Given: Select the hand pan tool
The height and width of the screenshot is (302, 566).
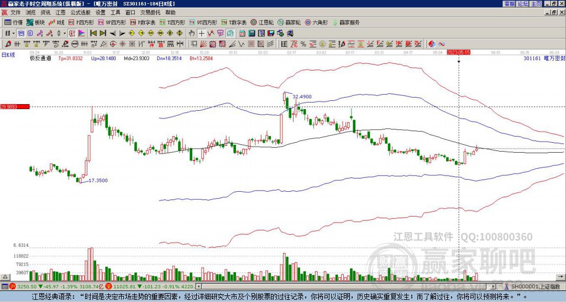Looking at the screenshot, I should point(192,34).
